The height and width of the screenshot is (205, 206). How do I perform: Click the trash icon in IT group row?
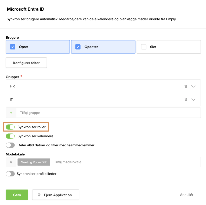186,99
